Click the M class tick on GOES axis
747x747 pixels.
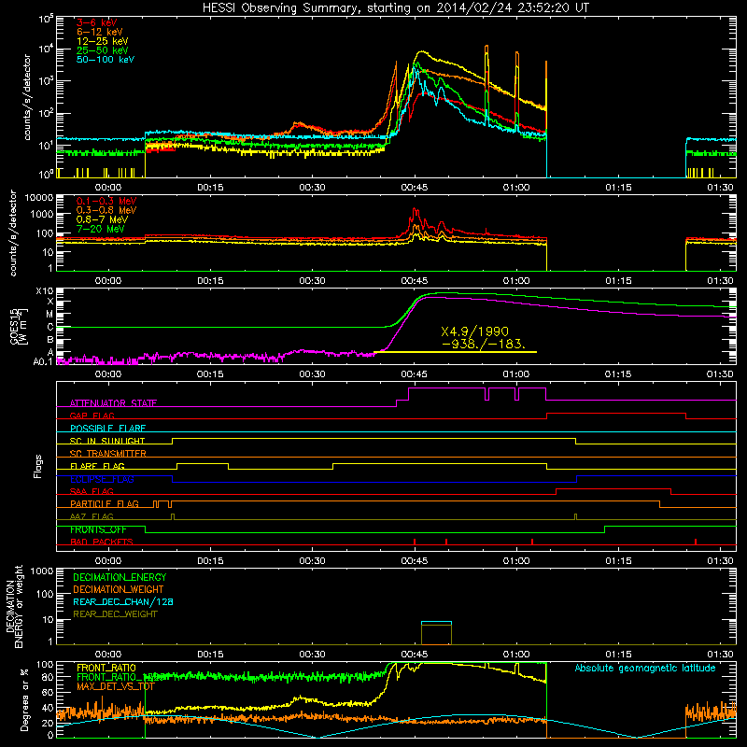pyautogui.click(x=50, y=314)
